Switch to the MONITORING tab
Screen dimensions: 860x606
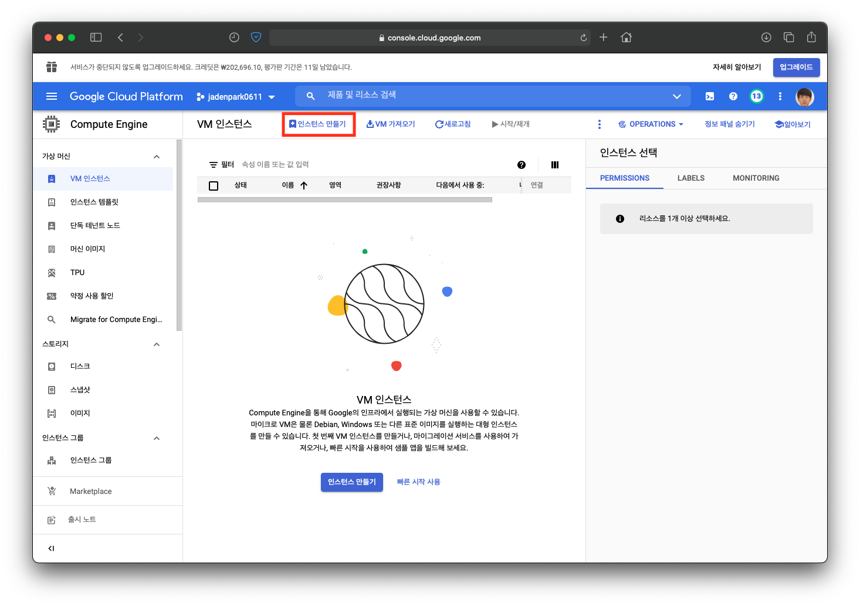click(x=756, y=178)
